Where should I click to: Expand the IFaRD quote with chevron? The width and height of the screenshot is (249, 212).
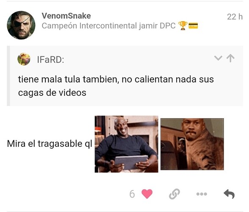pos(218,58)
